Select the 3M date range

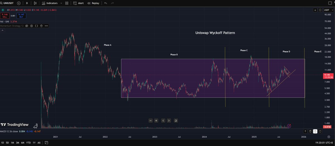pos(17,143)
